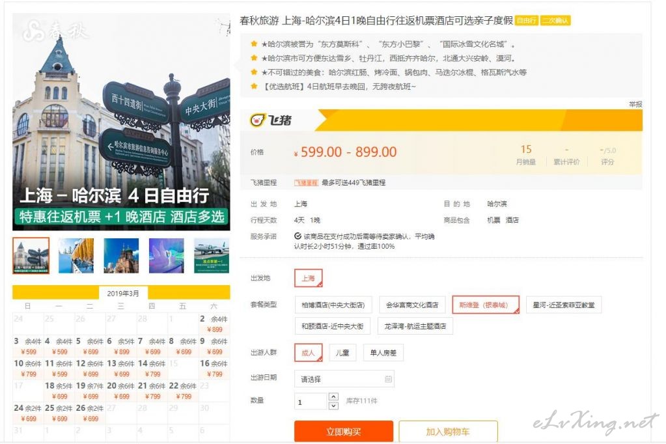Select the street sign thumbnail image
Image resolution: width=666 pixels, height=444 pixels.
point(31,255)
